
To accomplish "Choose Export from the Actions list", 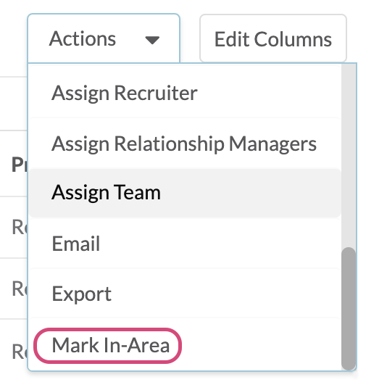I will (x=185, y=294).
